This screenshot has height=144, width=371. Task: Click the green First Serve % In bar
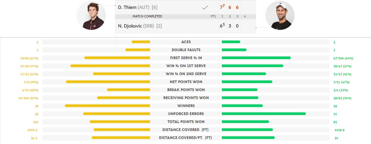(256, 58)
